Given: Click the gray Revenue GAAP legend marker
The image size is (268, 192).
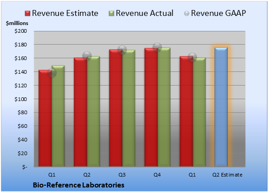Looking at the screenshot, I should (187, 14).
